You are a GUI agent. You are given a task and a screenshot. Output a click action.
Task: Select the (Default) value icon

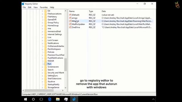70,15
